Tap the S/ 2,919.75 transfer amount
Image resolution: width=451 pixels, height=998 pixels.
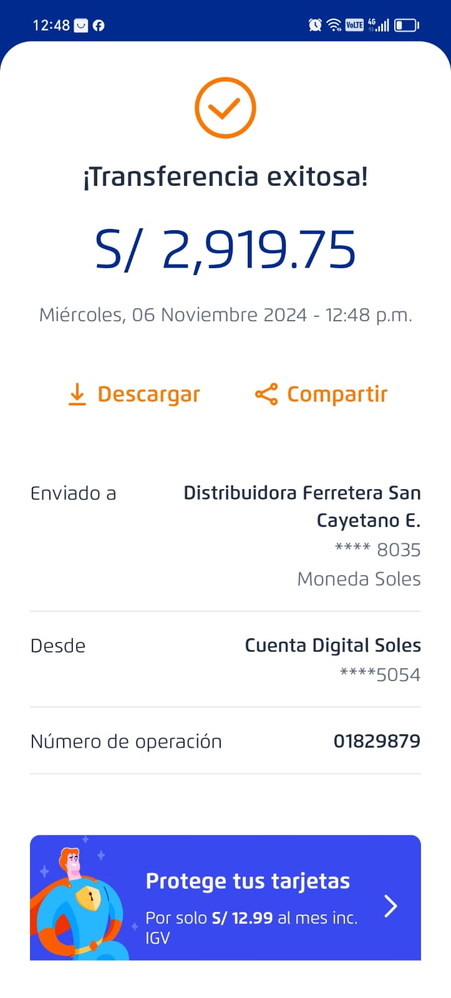(225, 249)
